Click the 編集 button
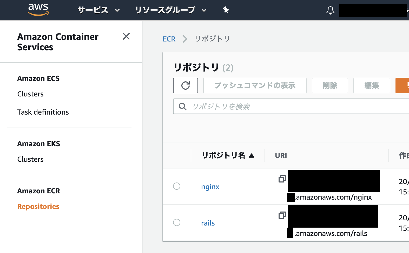 pos(372,86)
